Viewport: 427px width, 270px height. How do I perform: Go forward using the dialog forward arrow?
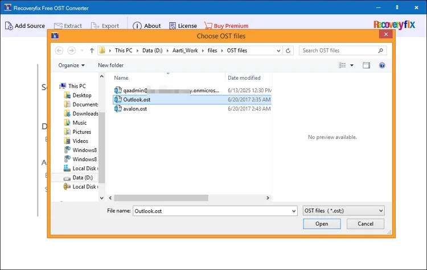coord(72,50)
